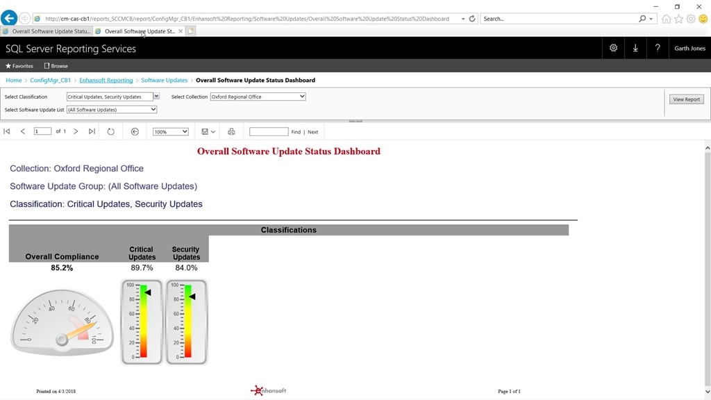This screenshot has height=400, width=711.
Task: Go to previous report page
Action: point(23,131)
